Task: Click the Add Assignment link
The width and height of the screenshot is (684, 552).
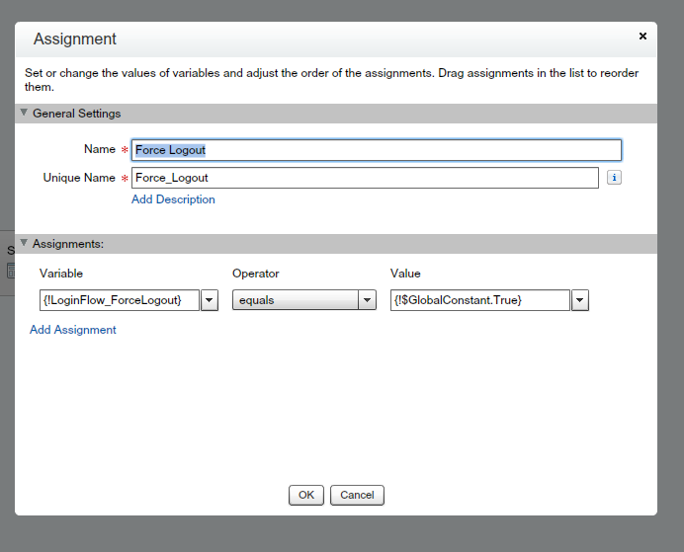Action: 73,330
